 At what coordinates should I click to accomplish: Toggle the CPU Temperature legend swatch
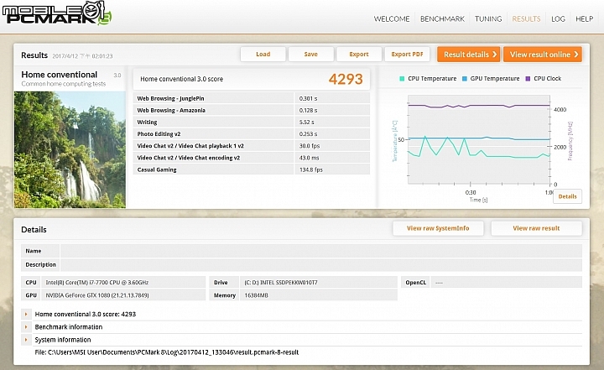click(402, 79)
